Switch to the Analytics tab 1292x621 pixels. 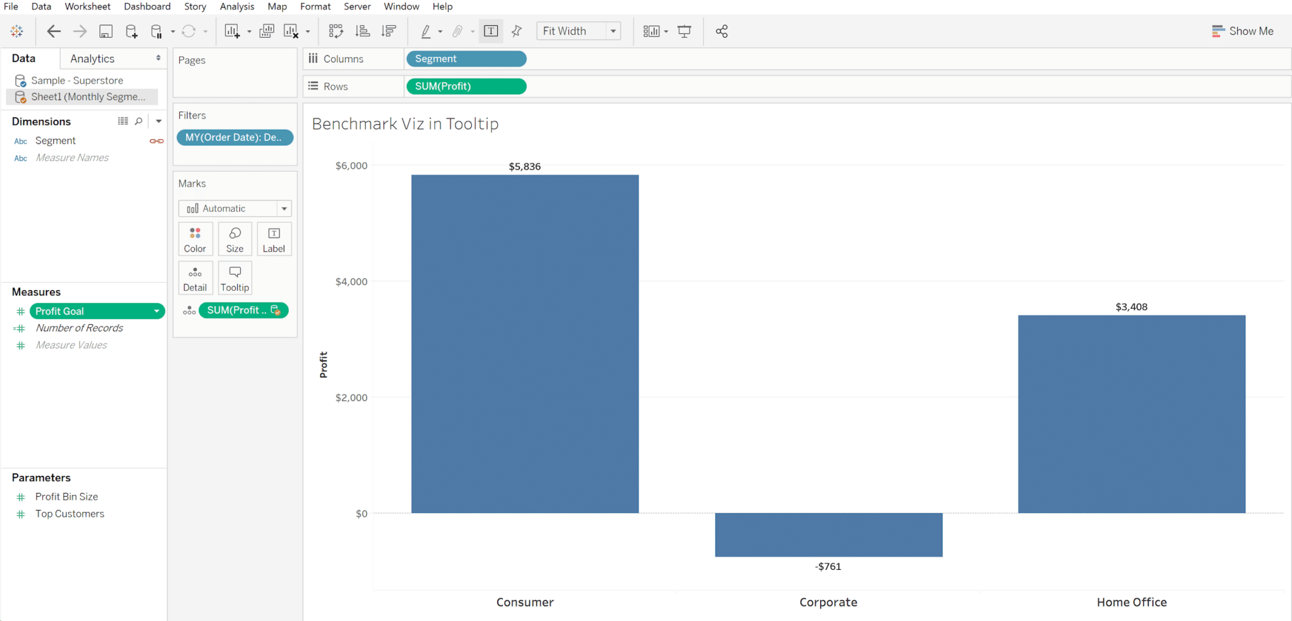point(93,58)
